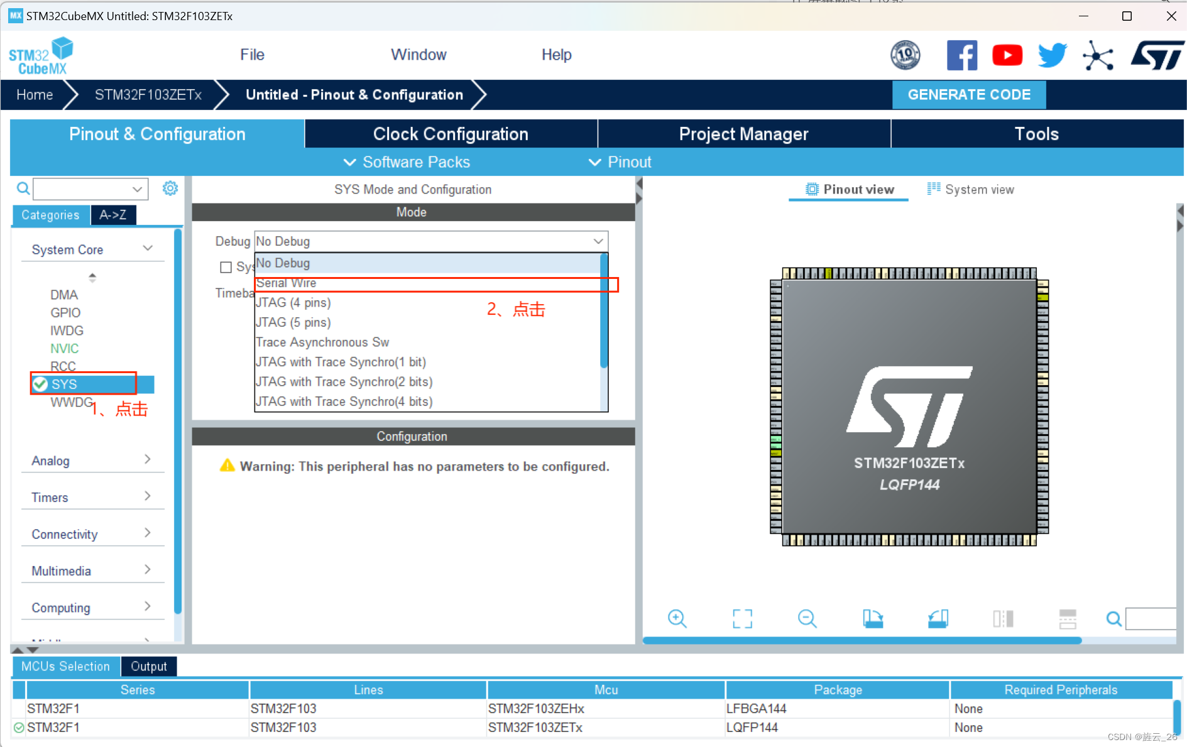Open the Twitter bird icon link
The height and width of the screenshot is (747, 1187).
[x=1053, y=55]
